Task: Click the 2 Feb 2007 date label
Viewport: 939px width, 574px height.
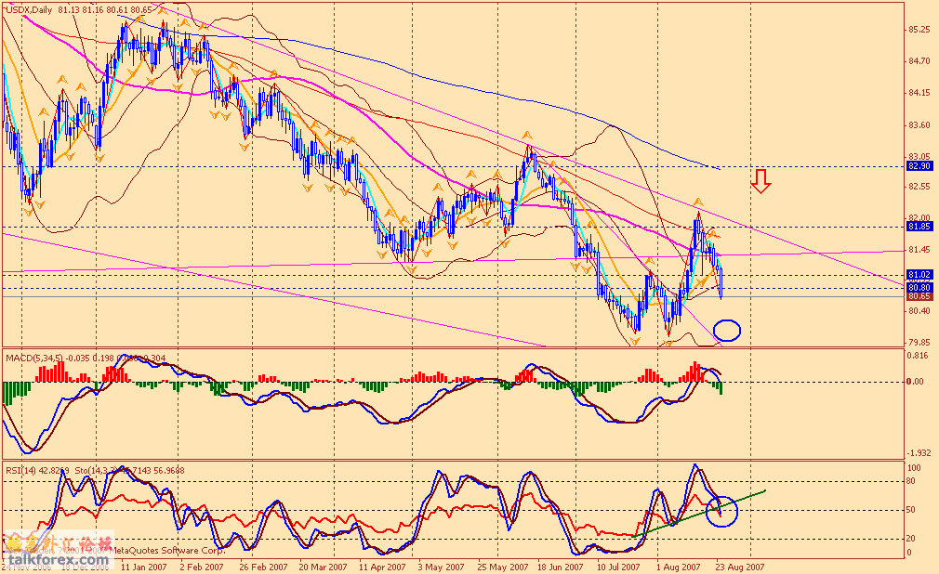Action: click(202, 567)
